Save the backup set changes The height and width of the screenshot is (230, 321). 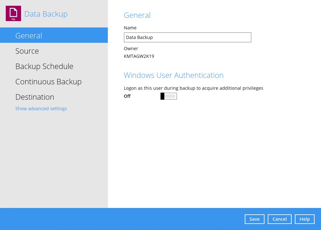coord(254,219)
